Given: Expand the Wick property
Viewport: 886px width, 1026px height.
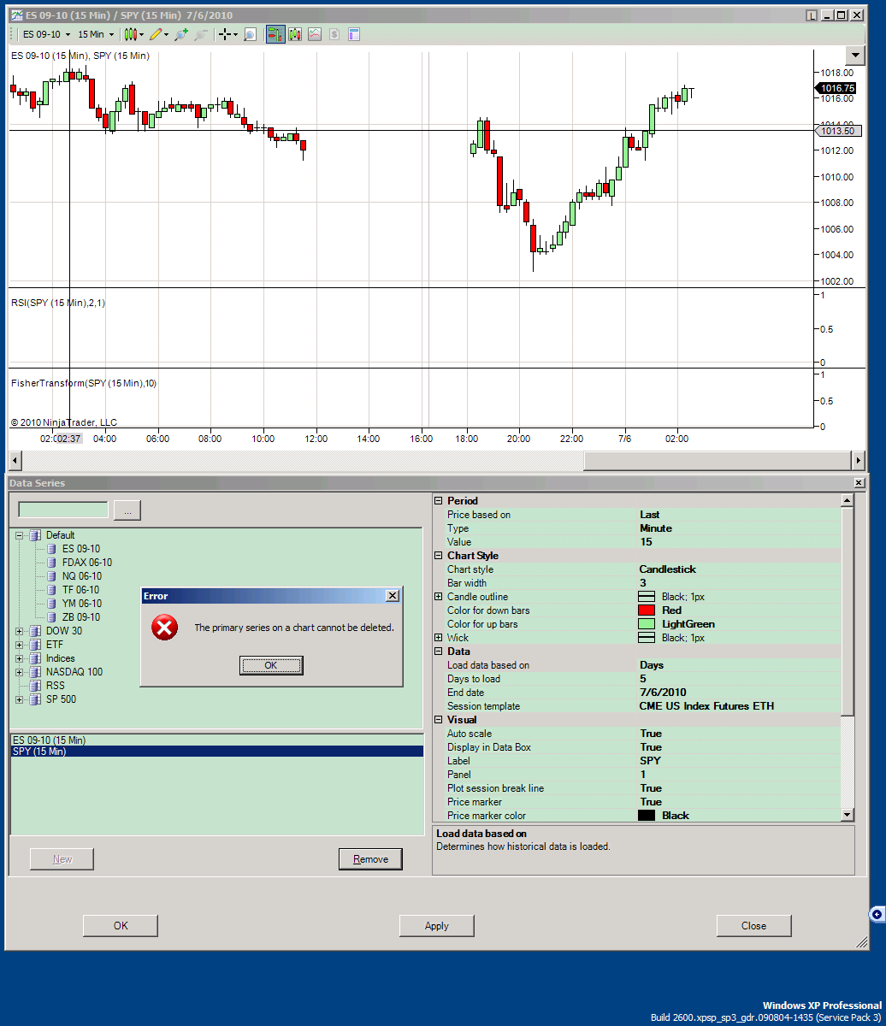Looking at the screenshot, I should coord(439,638).
